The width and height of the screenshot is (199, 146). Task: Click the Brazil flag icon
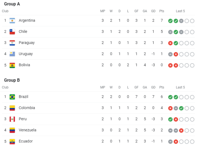click(12, 97)
